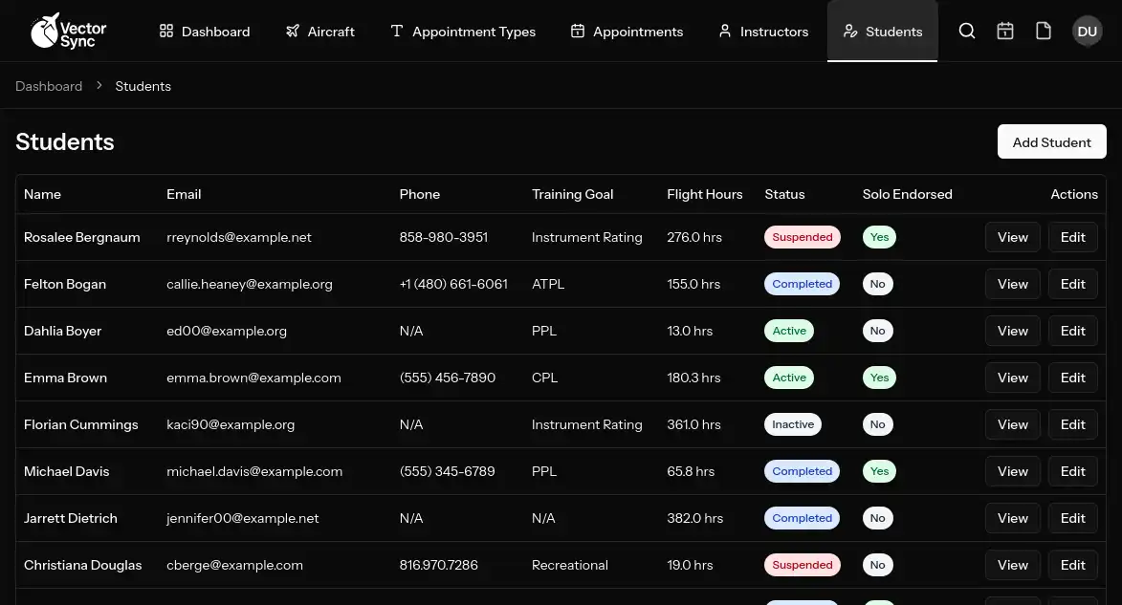Select the Dashboard grid icon in the nav

point(167,31)
